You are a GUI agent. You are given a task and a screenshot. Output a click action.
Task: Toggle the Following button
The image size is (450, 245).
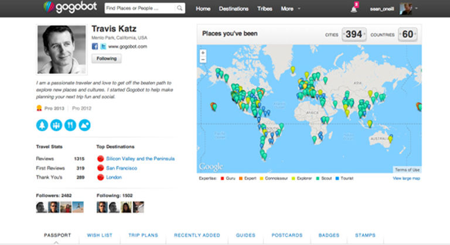(107, 58)
